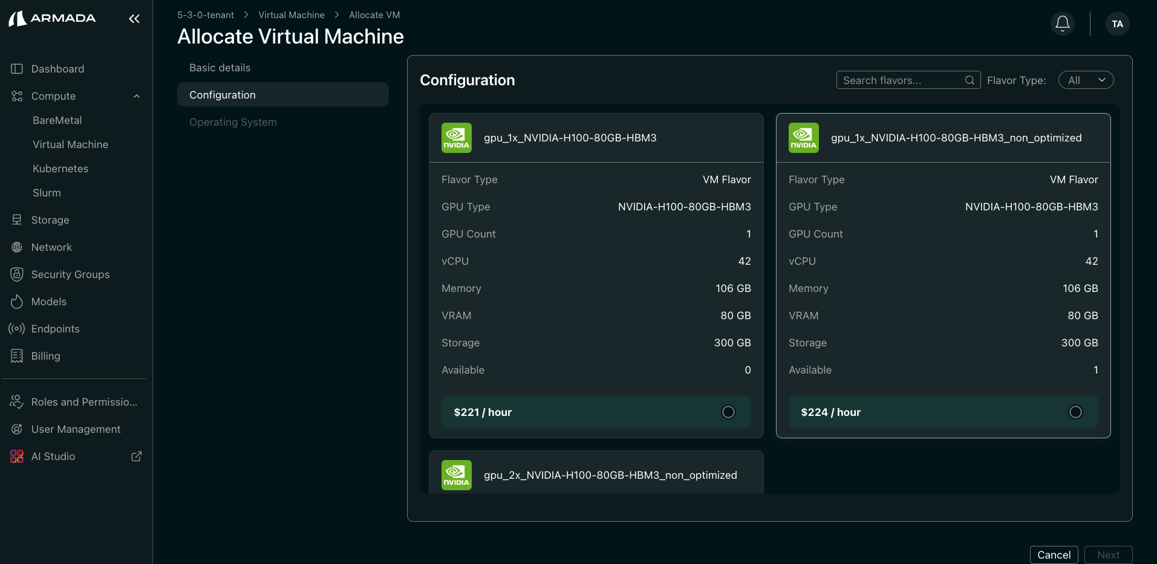
Task: Select the $224 / hour flavor radio button
Action: click(1075, 412)
